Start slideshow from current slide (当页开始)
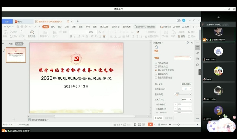The height and width of the screenshot is (139, 237). [32, 34]
